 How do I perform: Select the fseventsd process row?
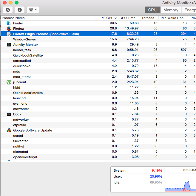pyautogui.click(x=98, y=141)
